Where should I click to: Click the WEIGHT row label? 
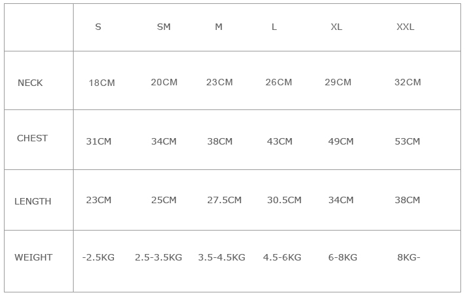point(33,257)
